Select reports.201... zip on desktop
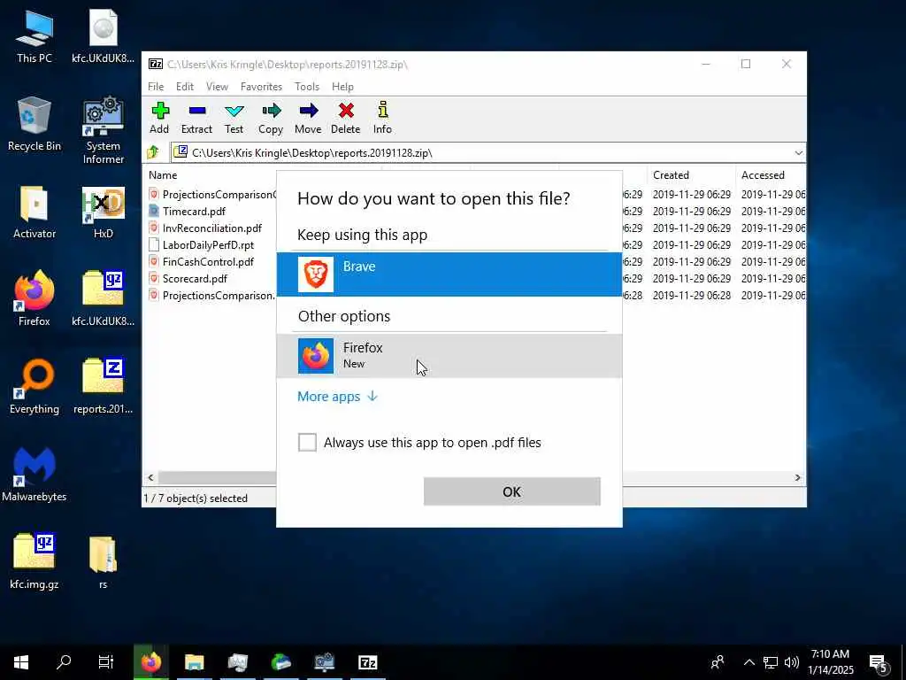 pyautogui.click(x=104, y=387)
